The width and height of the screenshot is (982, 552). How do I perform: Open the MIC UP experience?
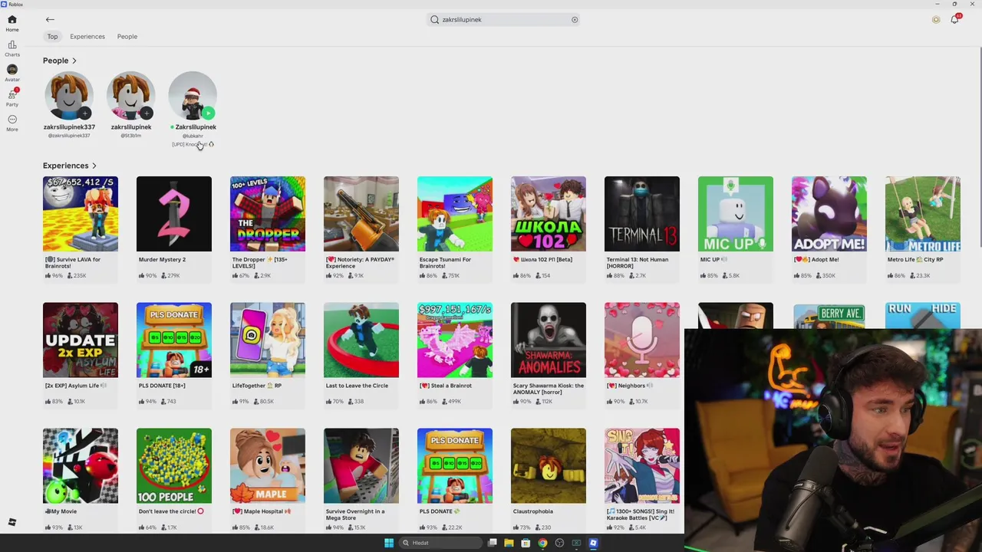736,214
